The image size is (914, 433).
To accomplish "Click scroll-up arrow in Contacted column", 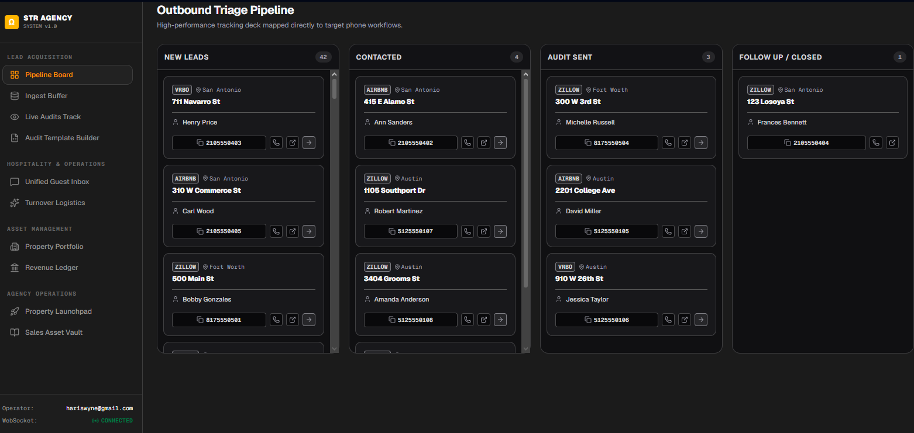I will click(525, 74).
